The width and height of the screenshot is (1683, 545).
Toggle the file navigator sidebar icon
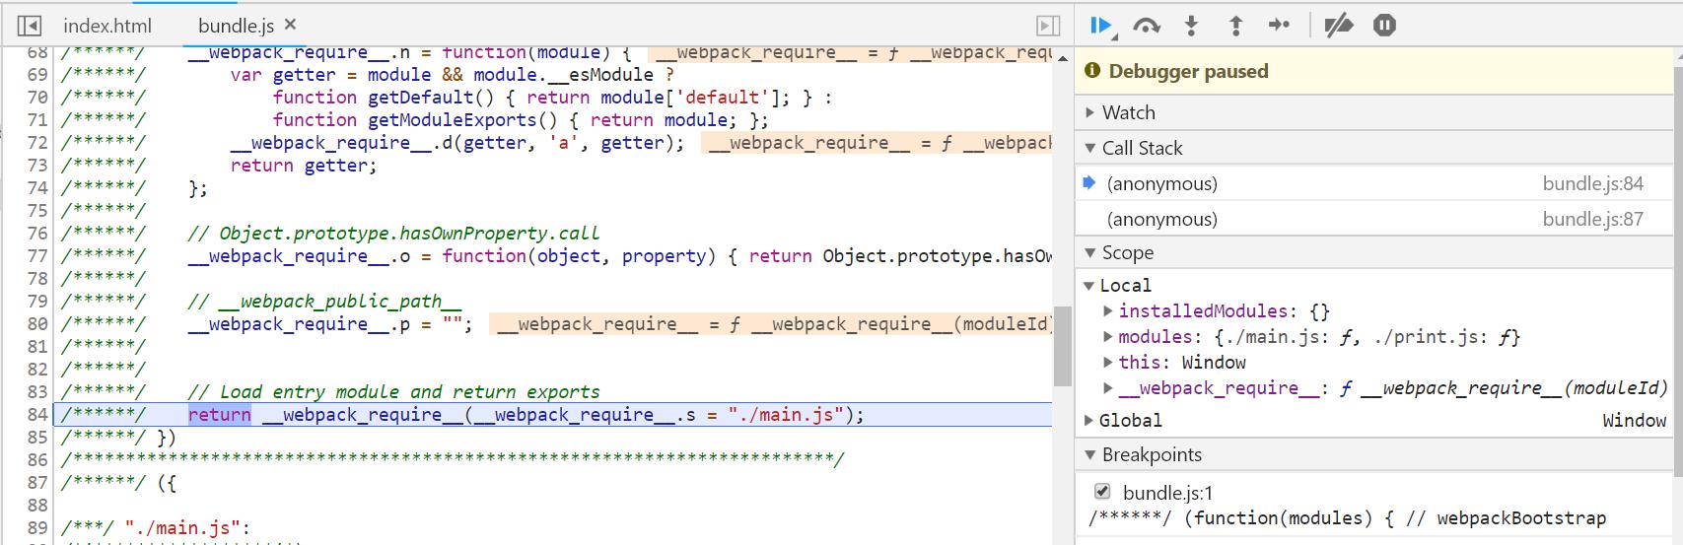[30, 26]
